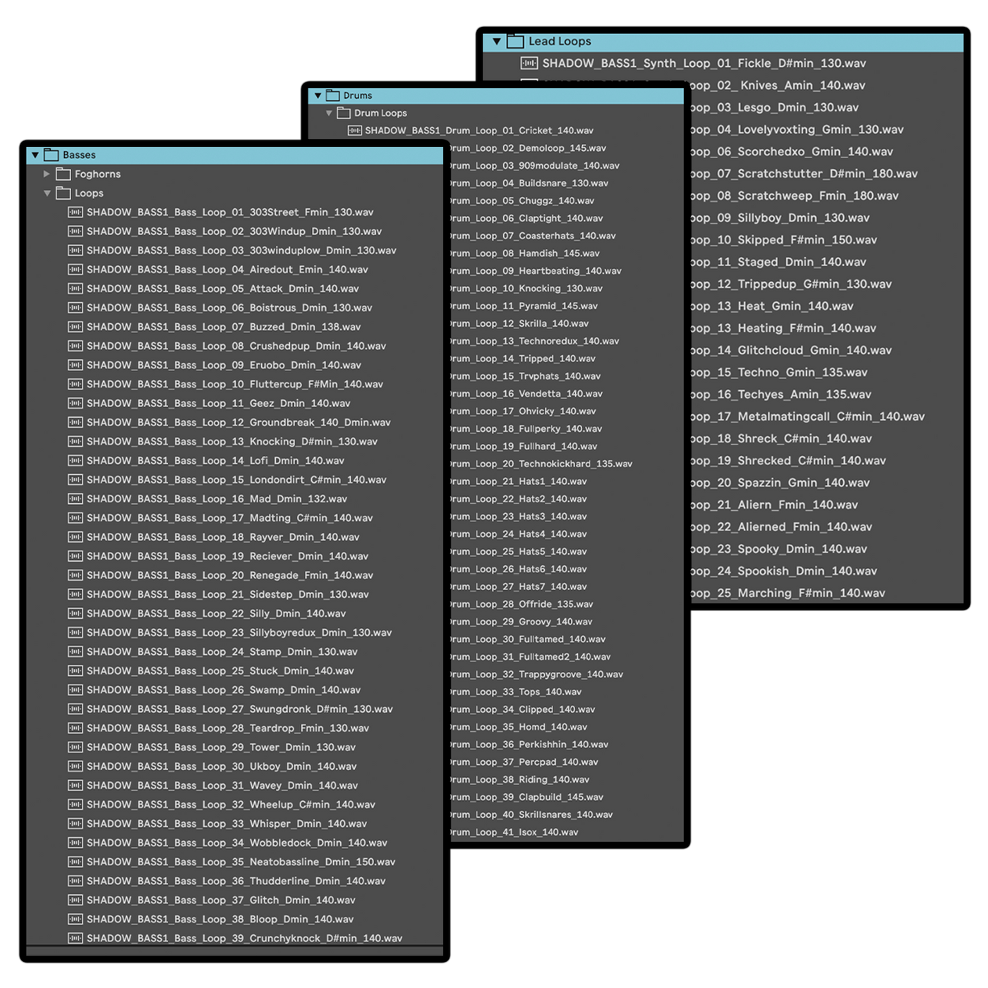
Task: Select Loop_25_Marching_F#min_140.wav file
Action: 788,594
